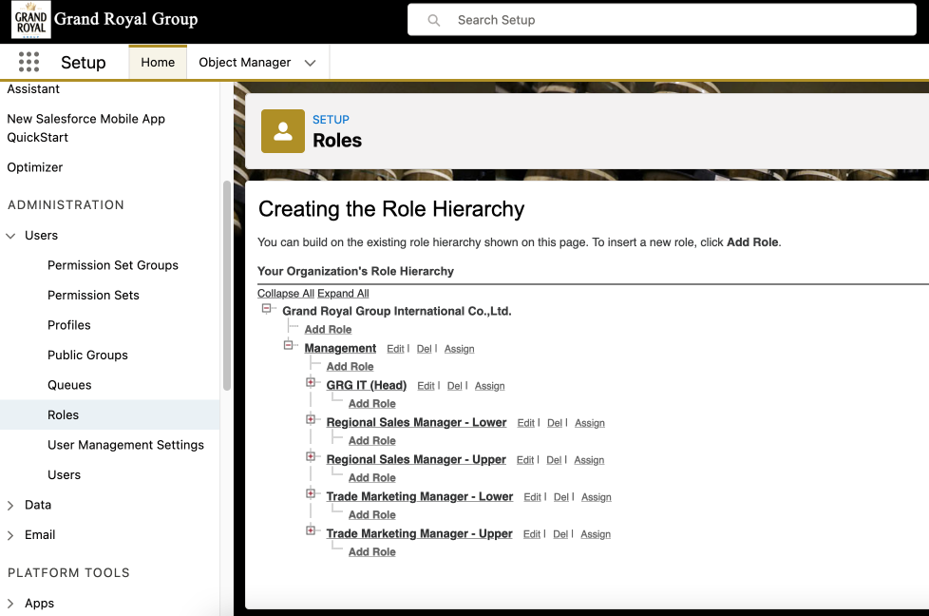Open Trade Marketing Manager - Lower role
This screenshot has width=929, height=616.
tap(420, 496)
